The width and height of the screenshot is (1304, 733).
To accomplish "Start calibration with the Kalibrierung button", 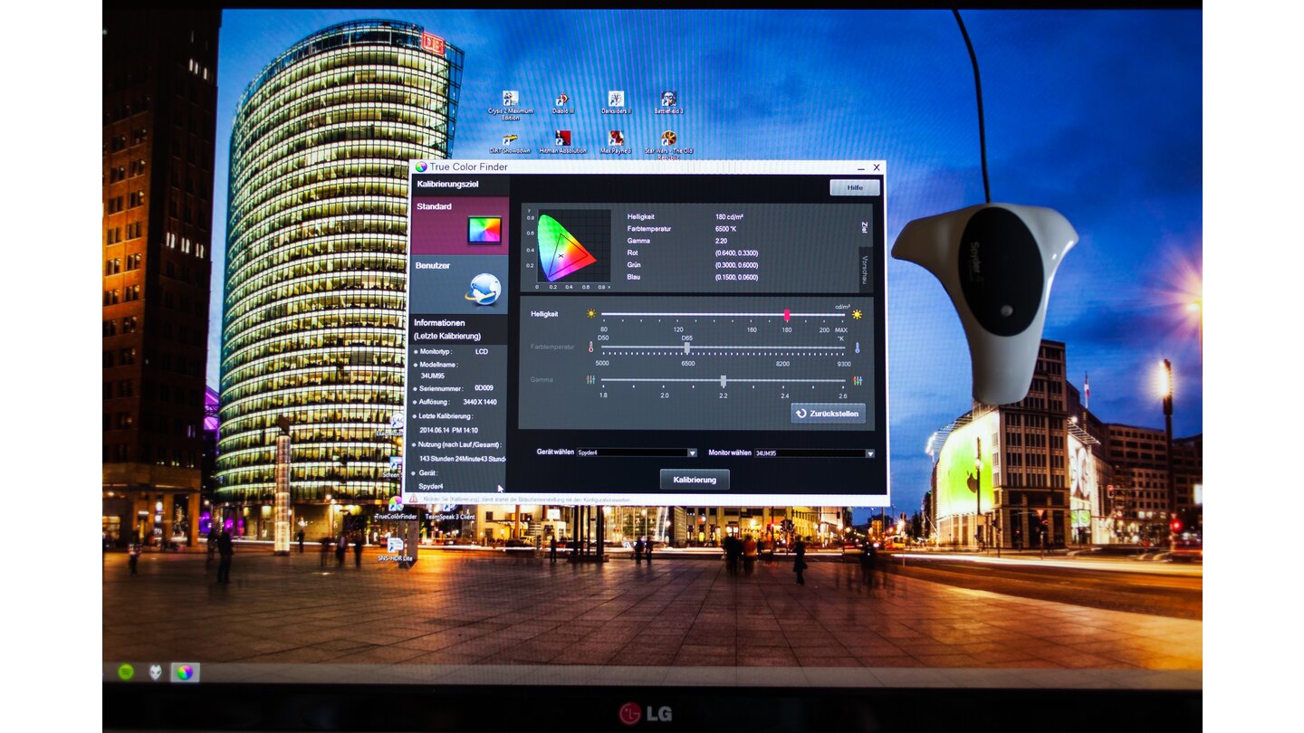I will pos(695,480).
